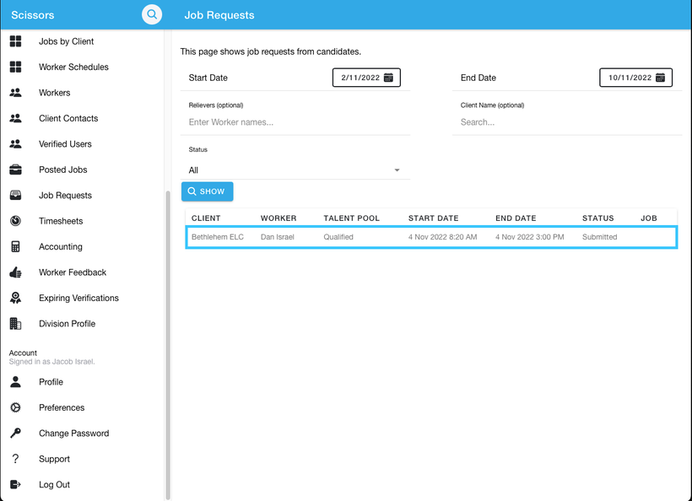Select Job Requests in sidebar
Screen dimensions: 692x501
(65, 195)
